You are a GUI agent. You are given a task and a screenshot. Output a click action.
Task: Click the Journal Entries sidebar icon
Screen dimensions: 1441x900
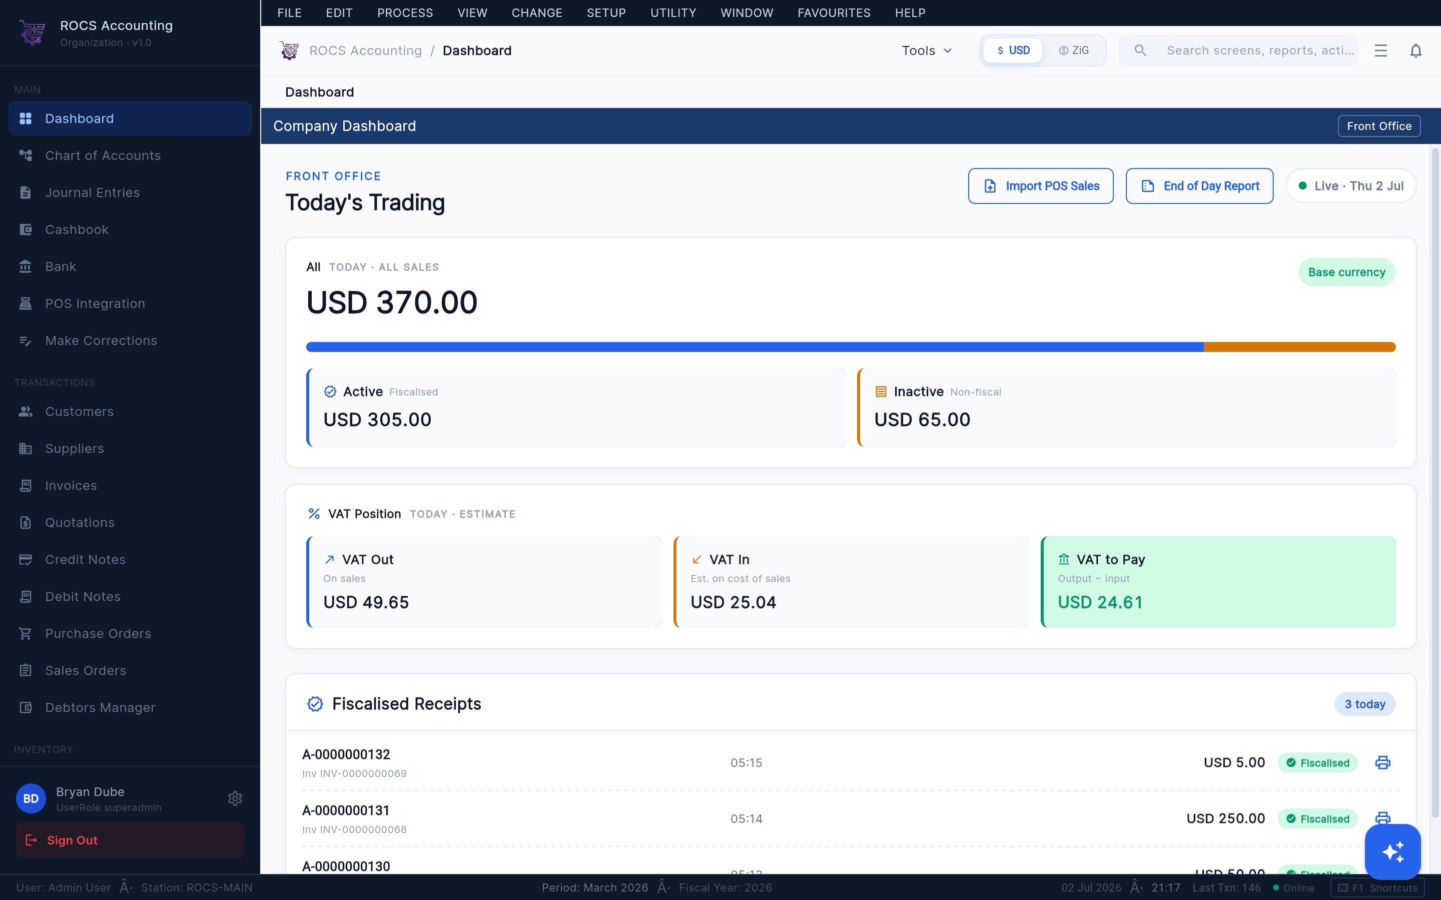[26, 192]
